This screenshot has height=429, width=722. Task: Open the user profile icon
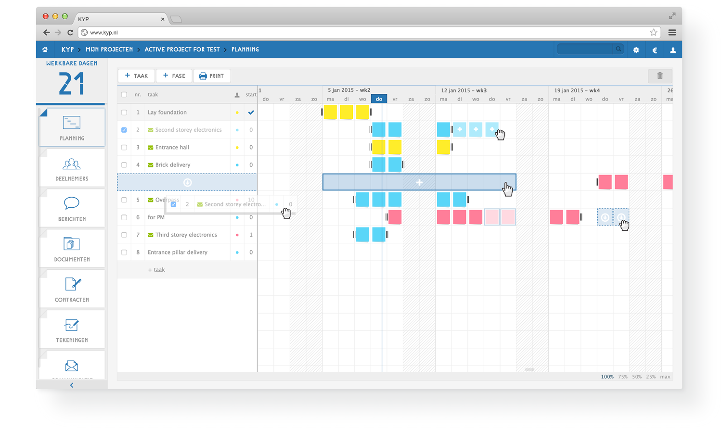[x=673, y=50]
